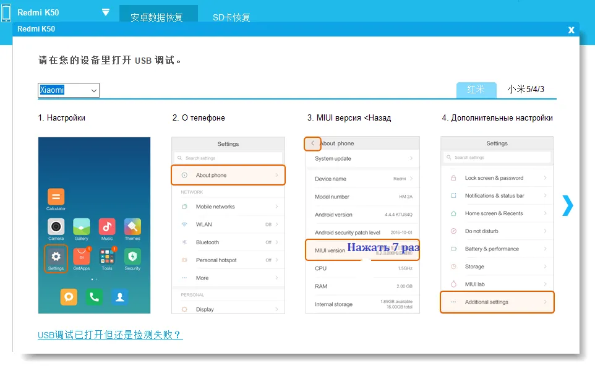Click the Internal storage row in step 3
The image size is (595, 384).
tap(363, 304)
